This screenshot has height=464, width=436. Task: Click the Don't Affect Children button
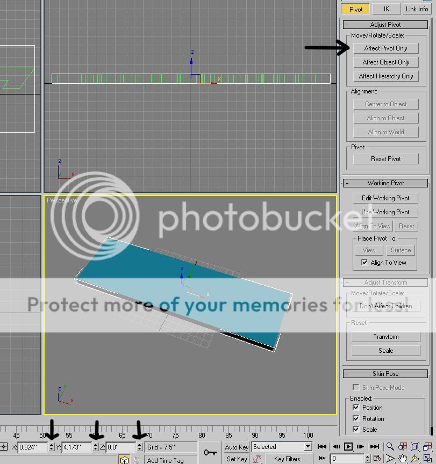click(385, 306)
